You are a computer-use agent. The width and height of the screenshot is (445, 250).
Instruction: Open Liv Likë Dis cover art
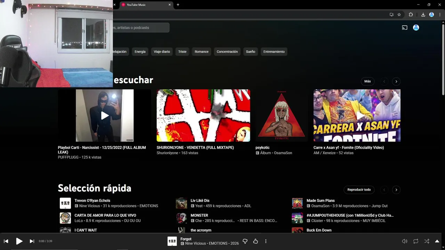pyautogui.click(x=181, y=203)
